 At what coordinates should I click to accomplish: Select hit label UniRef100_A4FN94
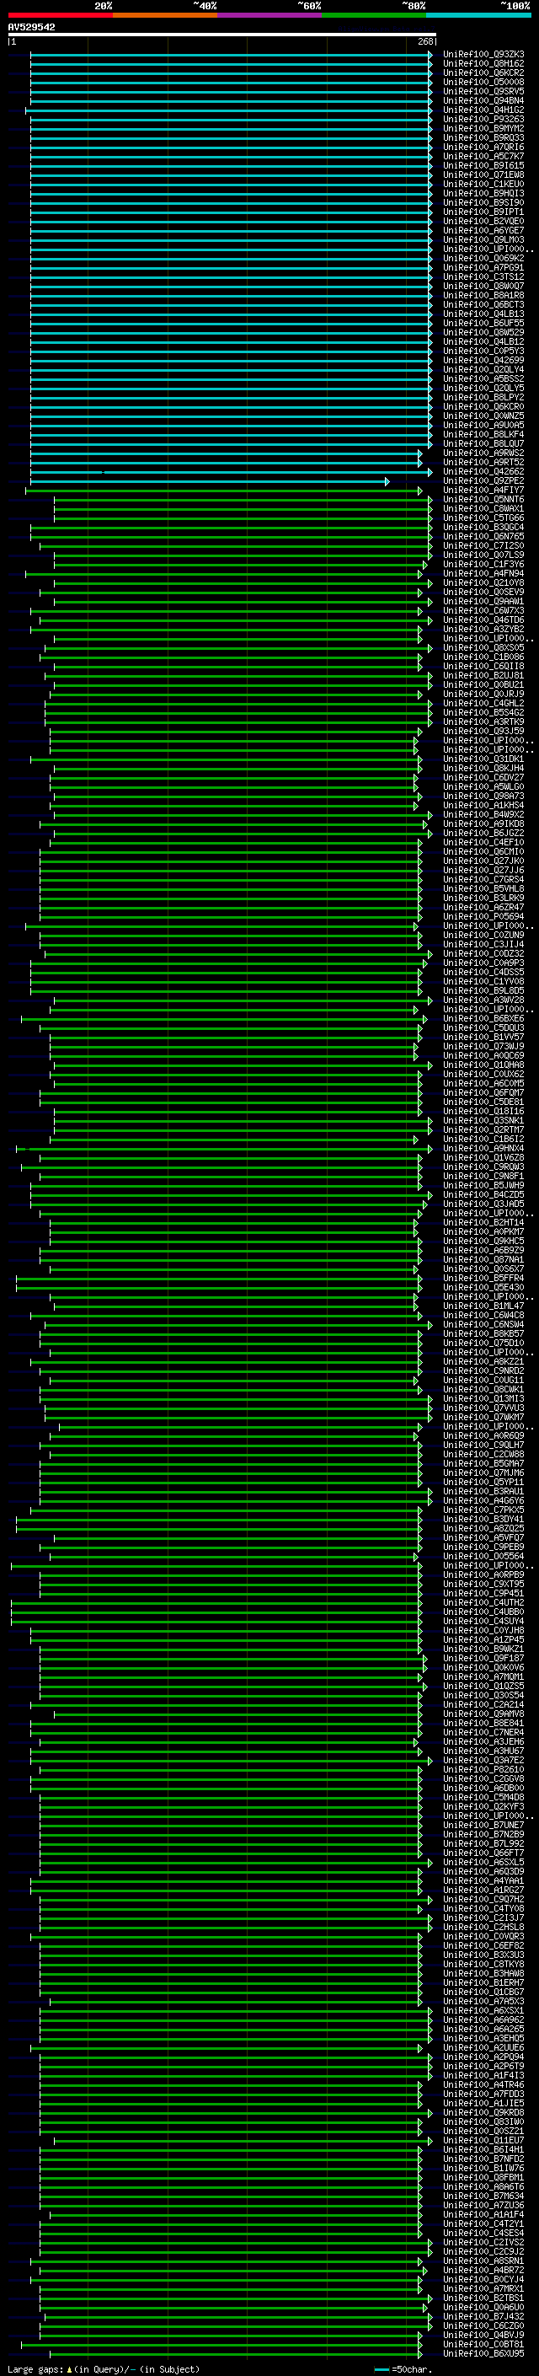click(483, 574)
